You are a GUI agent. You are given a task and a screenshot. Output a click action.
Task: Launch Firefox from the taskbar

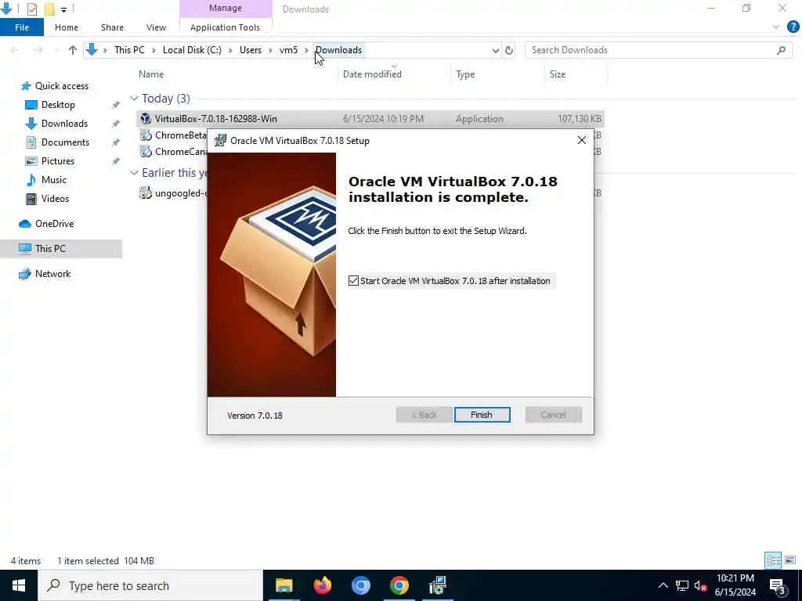pyautogui.click(x=322, y=585)
